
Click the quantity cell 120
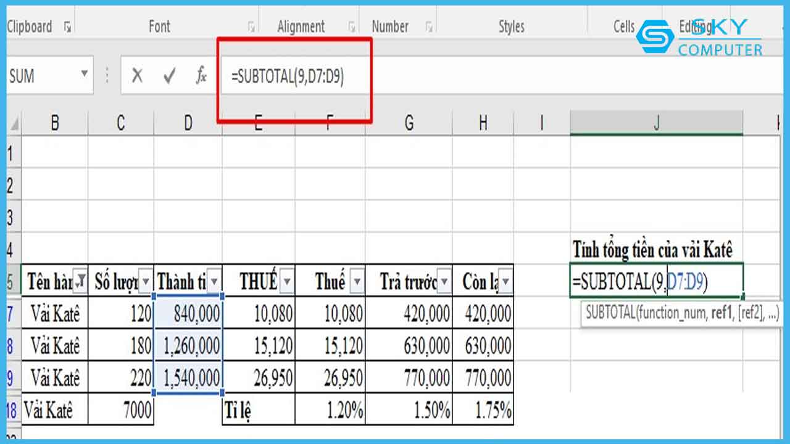point(121,313)
